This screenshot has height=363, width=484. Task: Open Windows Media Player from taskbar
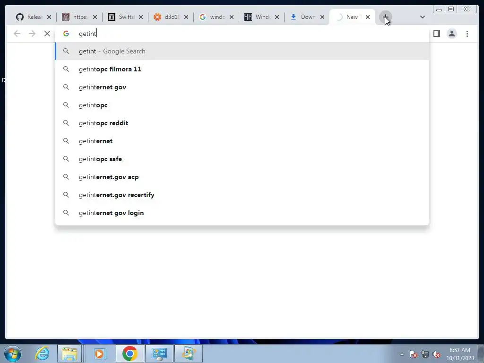[99, 354]
